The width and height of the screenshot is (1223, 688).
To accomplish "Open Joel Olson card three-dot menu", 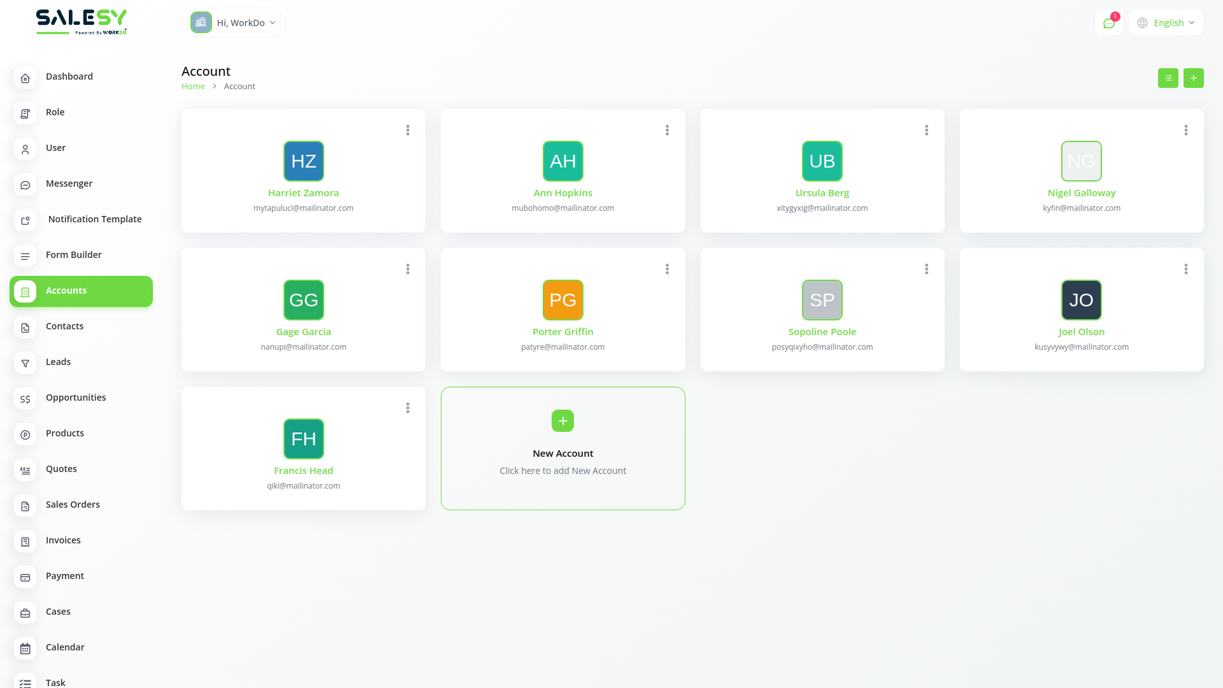I will tap(1185, 269).
